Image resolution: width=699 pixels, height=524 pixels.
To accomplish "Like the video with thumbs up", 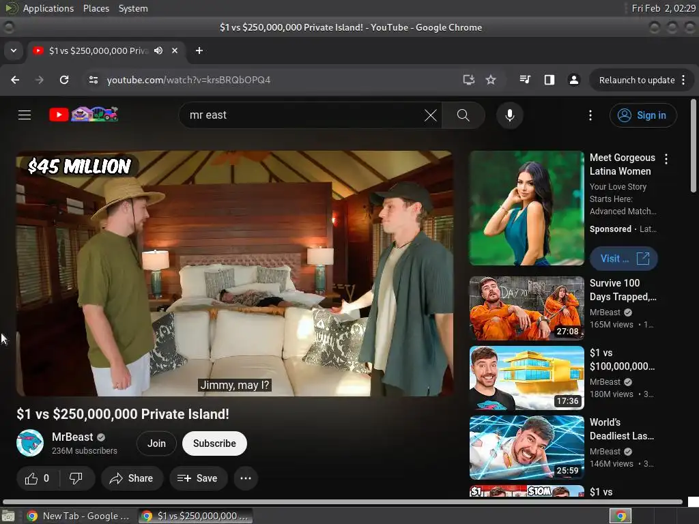I will pos(38,478).
